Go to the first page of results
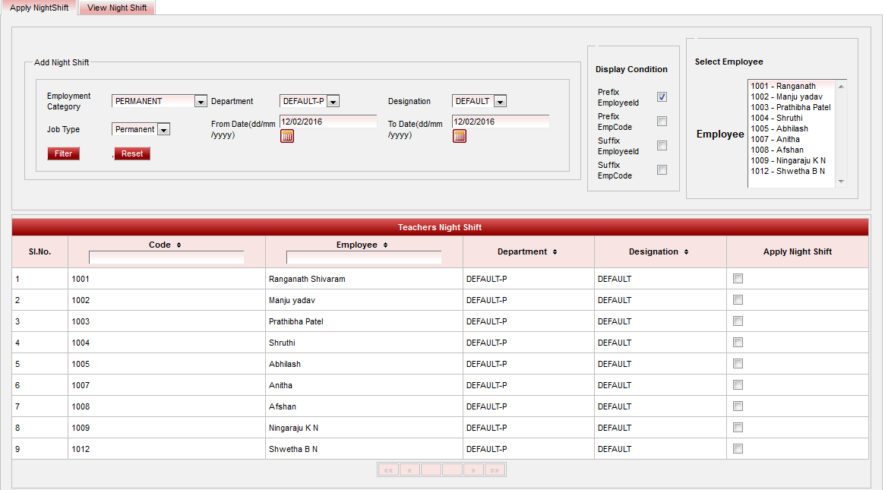 [x=388, y=470]
